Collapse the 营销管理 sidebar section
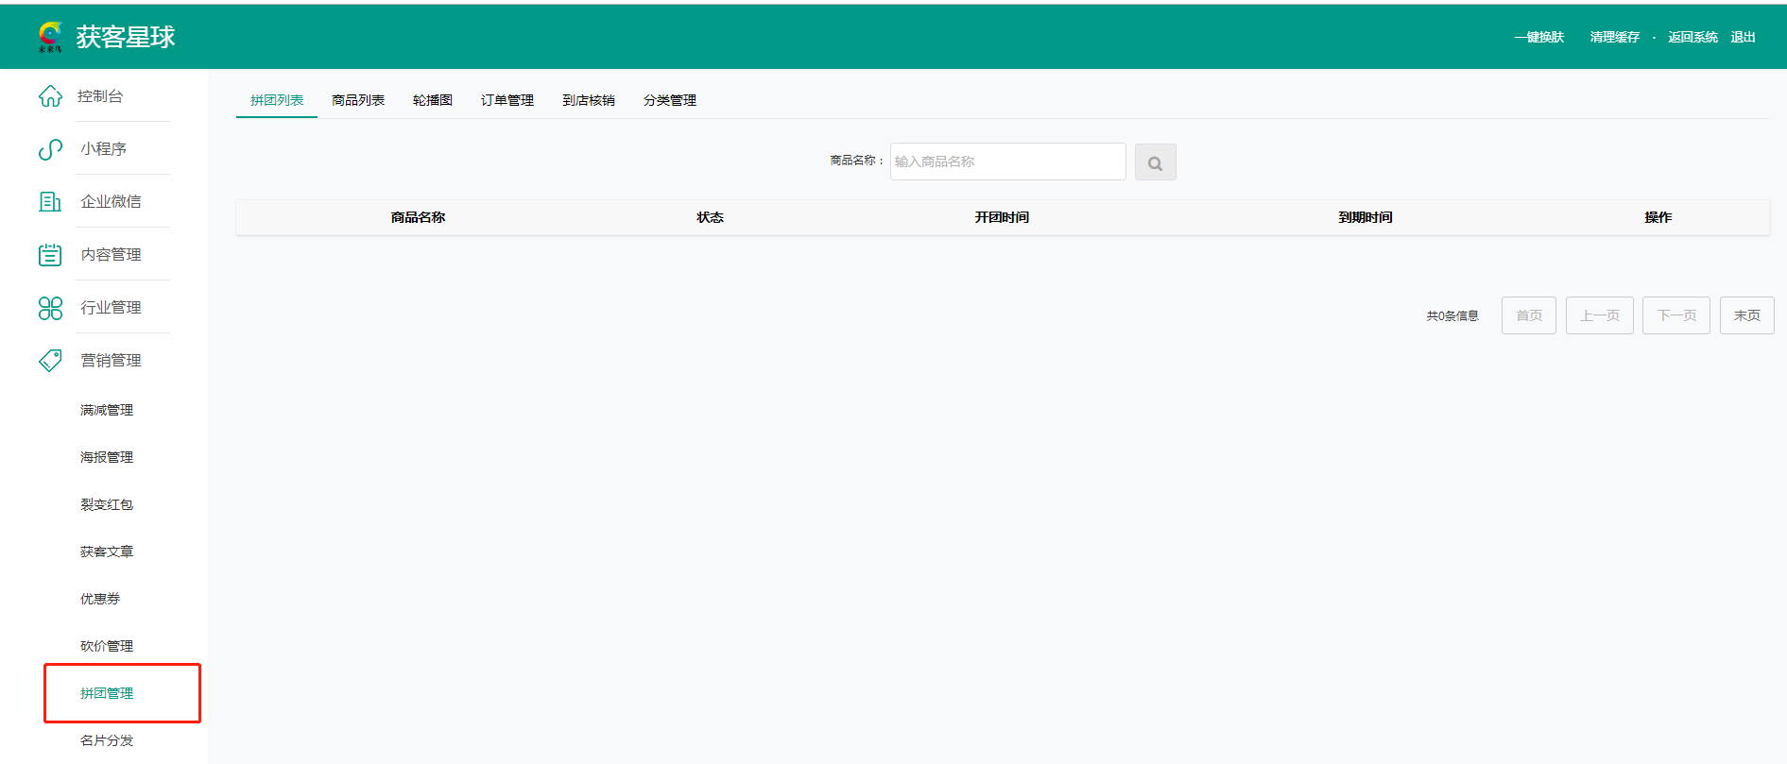 [x=111, y=361]
